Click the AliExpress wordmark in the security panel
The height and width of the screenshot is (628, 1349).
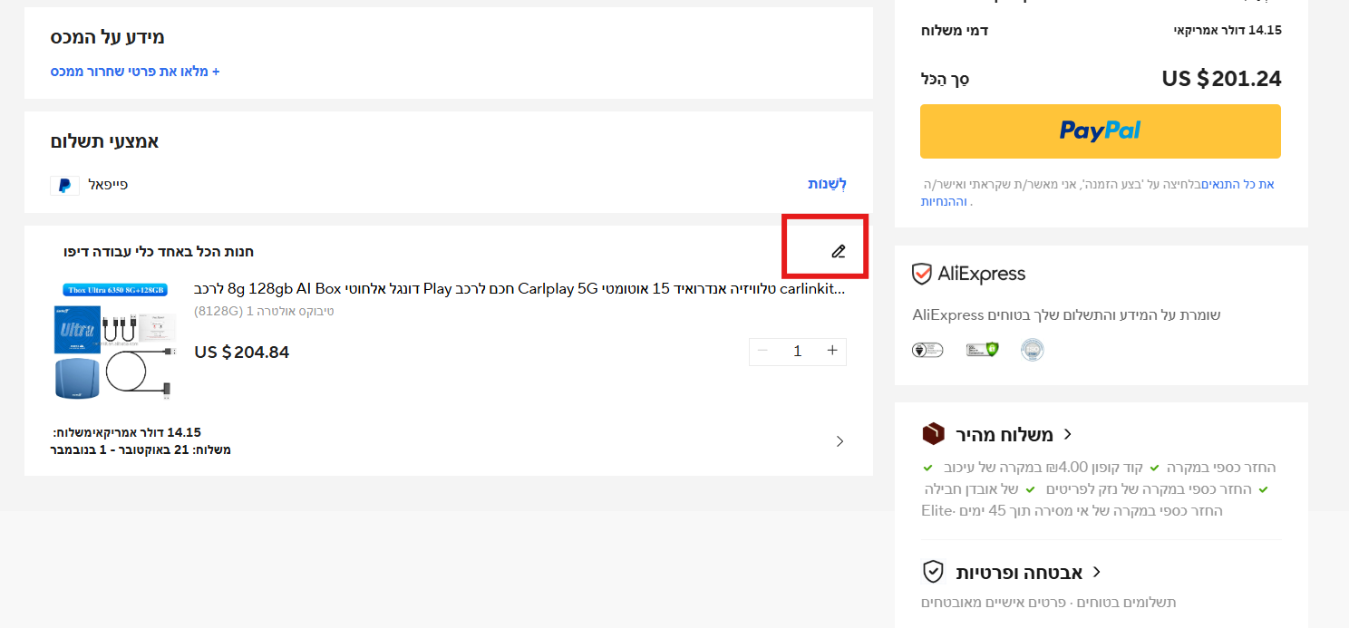(x=982, y=274)
